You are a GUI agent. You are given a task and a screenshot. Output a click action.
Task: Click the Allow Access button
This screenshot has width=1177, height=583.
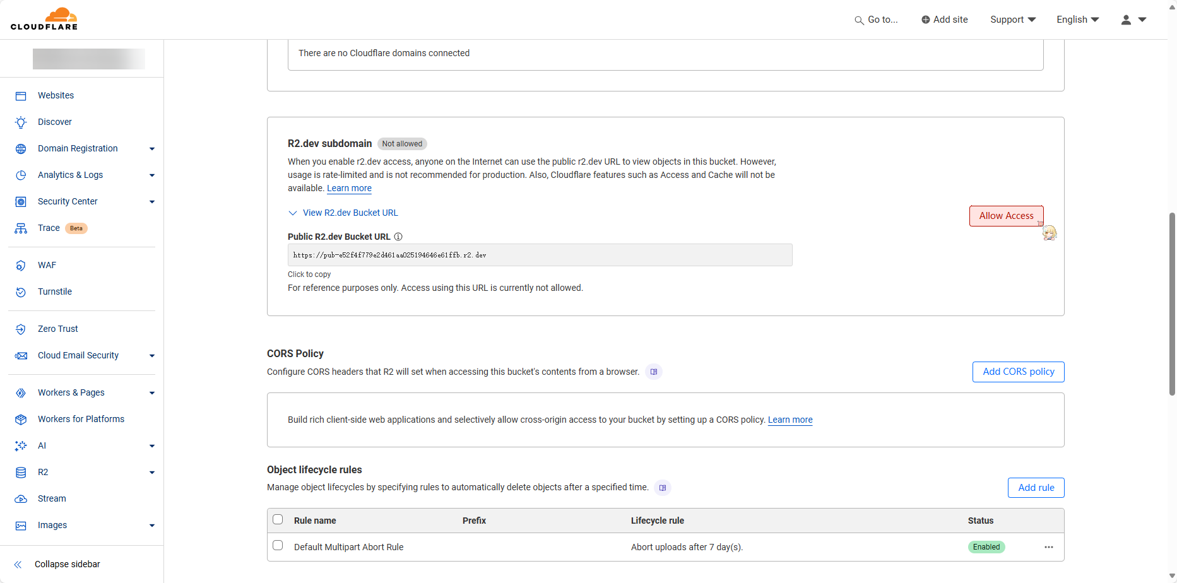[x=1006, y=215]
